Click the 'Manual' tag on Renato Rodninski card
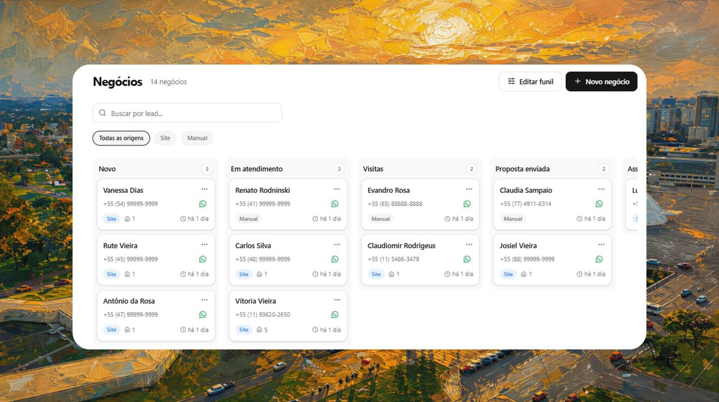Screen dimensions: 719x402 tap(249, 219)
